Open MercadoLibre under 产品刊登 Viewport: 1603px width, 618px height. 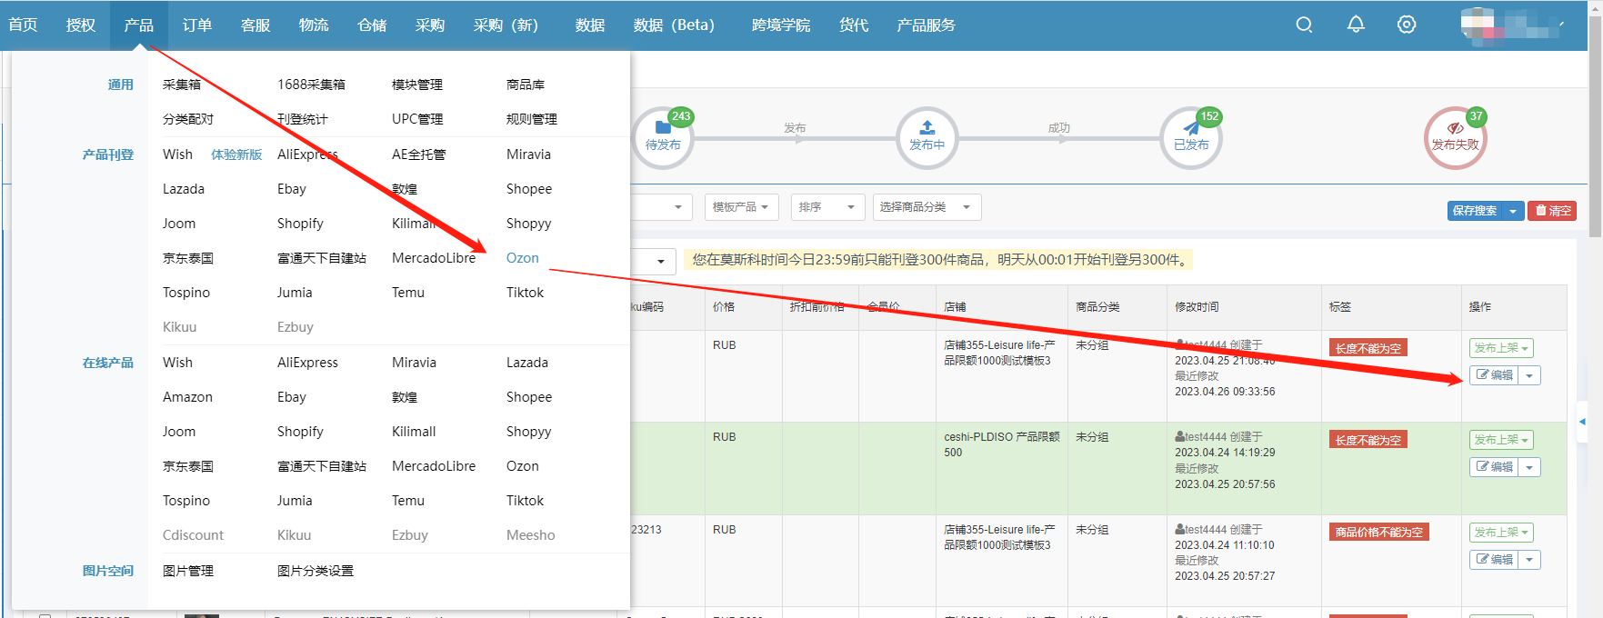(434, 258)
